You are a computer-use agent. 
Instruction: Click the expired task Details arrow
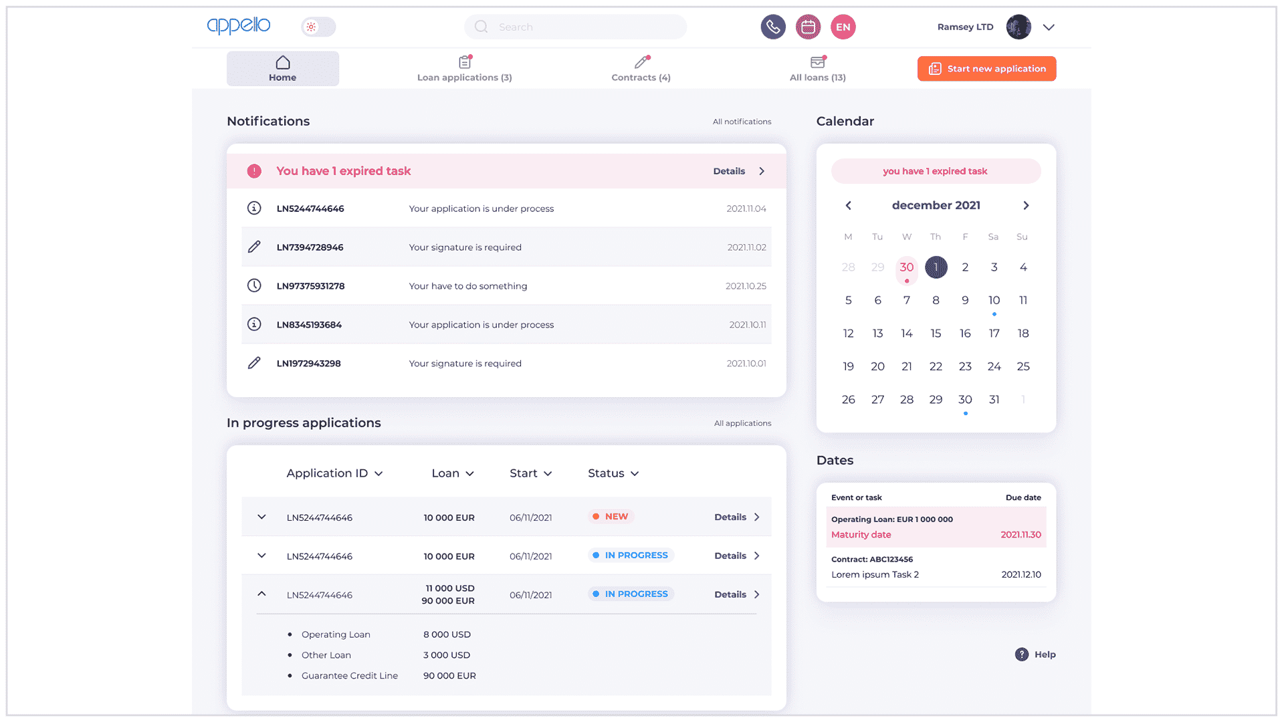coord(761,171)
